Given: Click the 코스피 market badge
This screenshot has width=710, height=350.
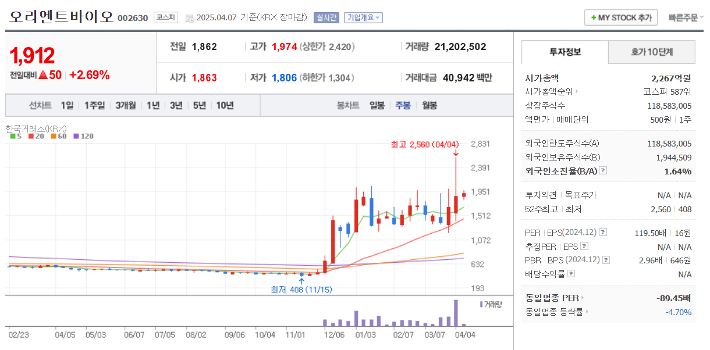Looking at the screenshot, I should [x=166, y=17].
